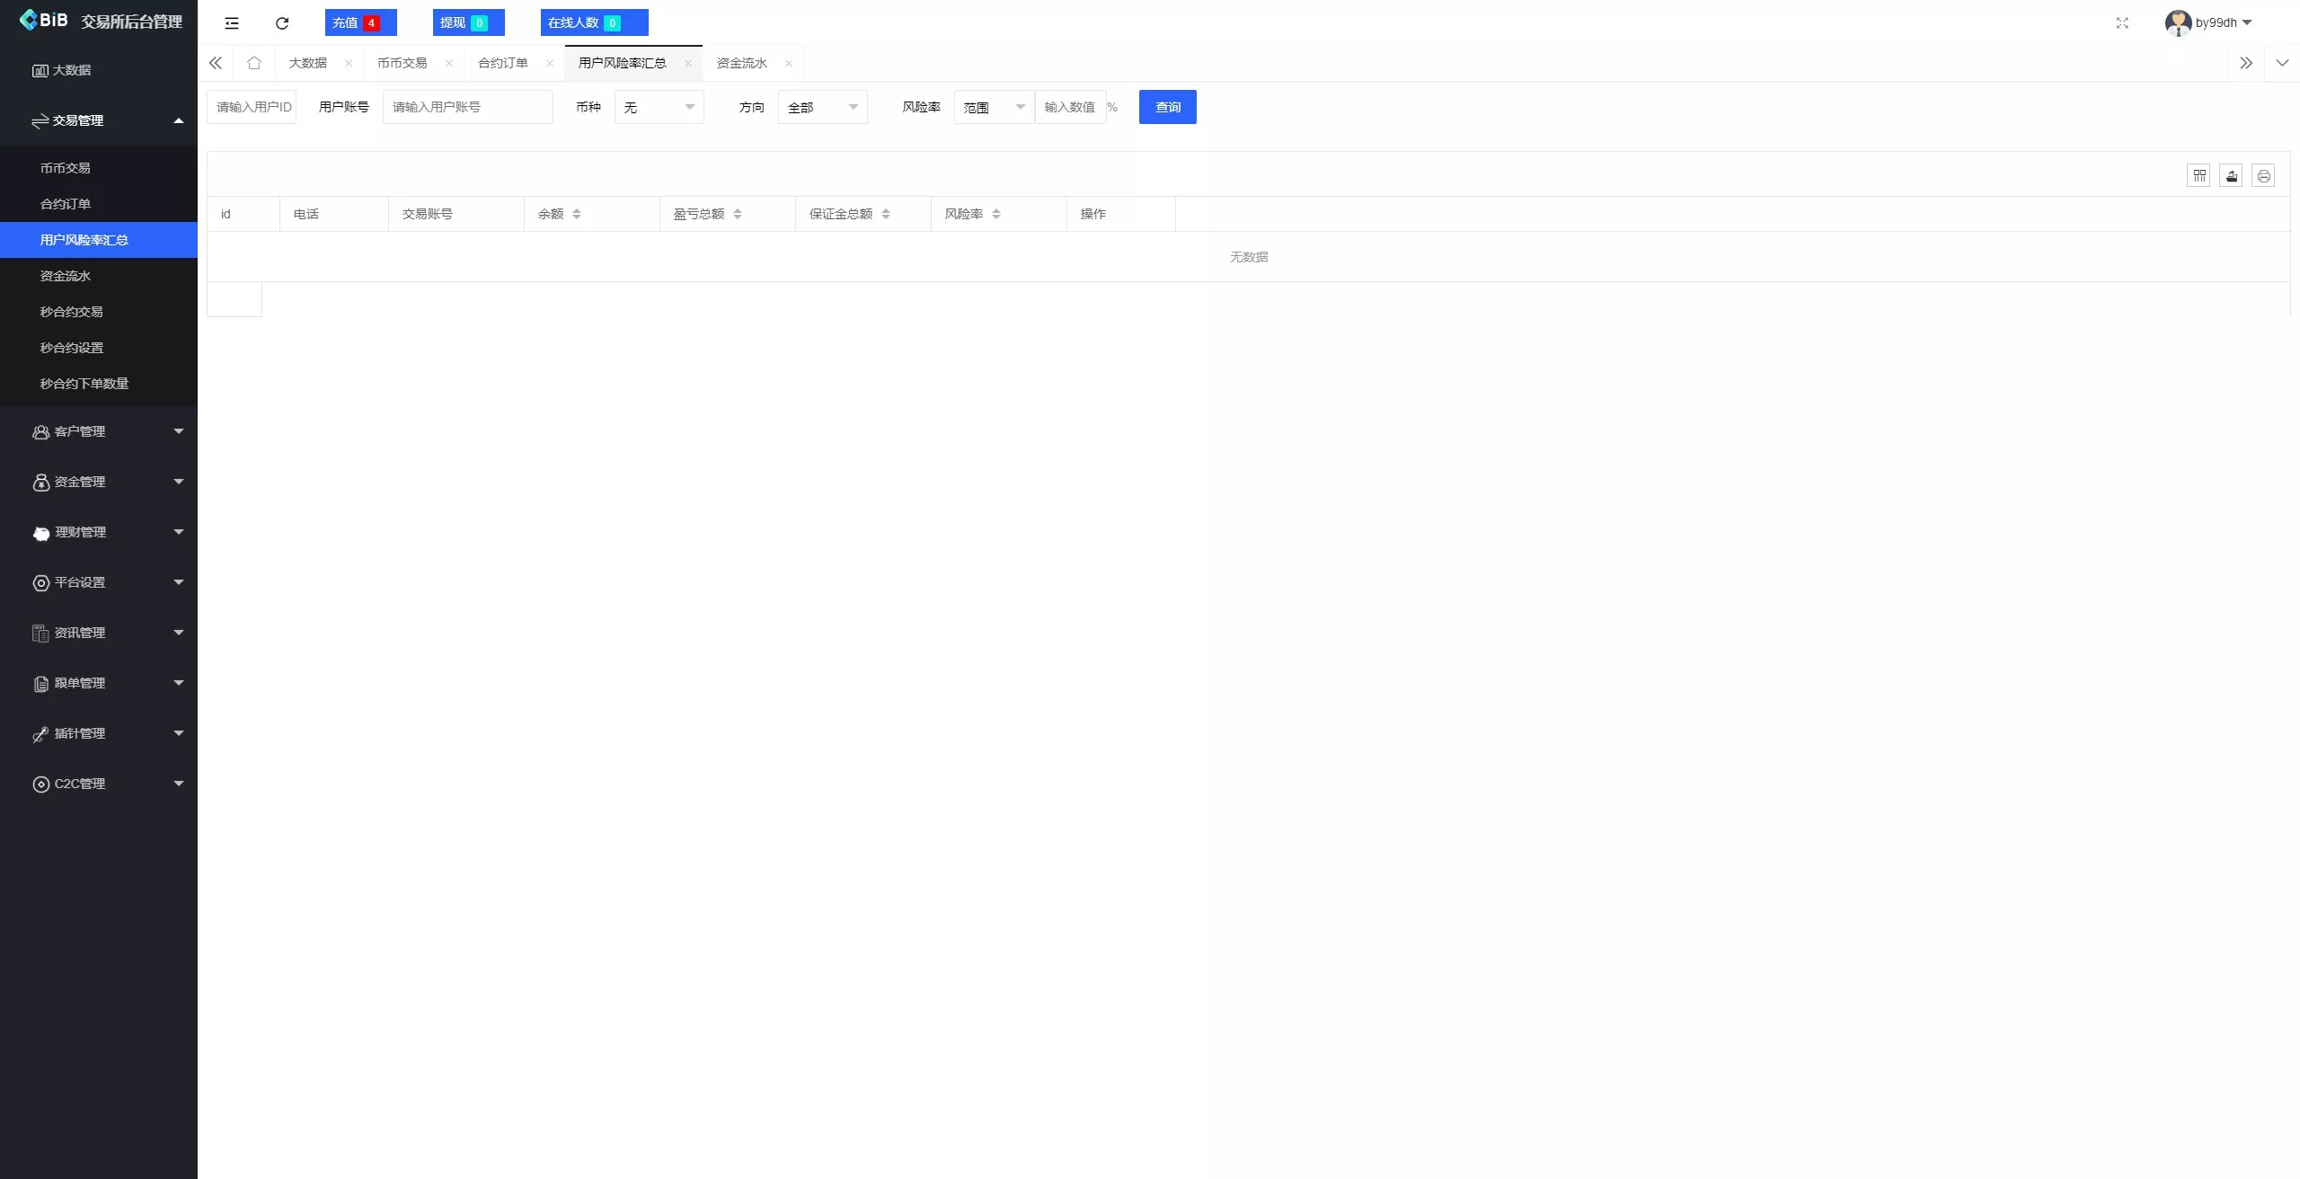Image resolution: width=2300 pixels, height=1179 pixels.
Task: Open the 方向 dropdown showing 全部
Action: 821,107
